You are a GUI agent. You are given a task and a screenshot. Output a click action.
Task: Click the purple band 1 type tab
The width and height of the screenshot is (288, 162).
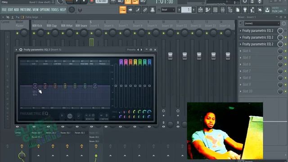click(121, 62)
